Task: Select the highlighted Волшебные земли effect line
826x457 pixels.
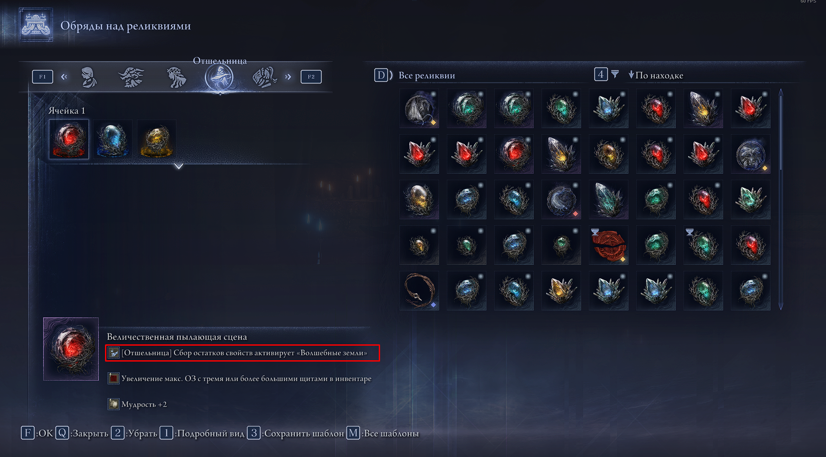Action: [242, 353]
